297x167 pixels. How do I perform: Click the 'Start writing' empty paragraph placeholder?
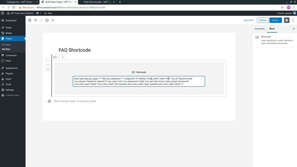point(75,101)
